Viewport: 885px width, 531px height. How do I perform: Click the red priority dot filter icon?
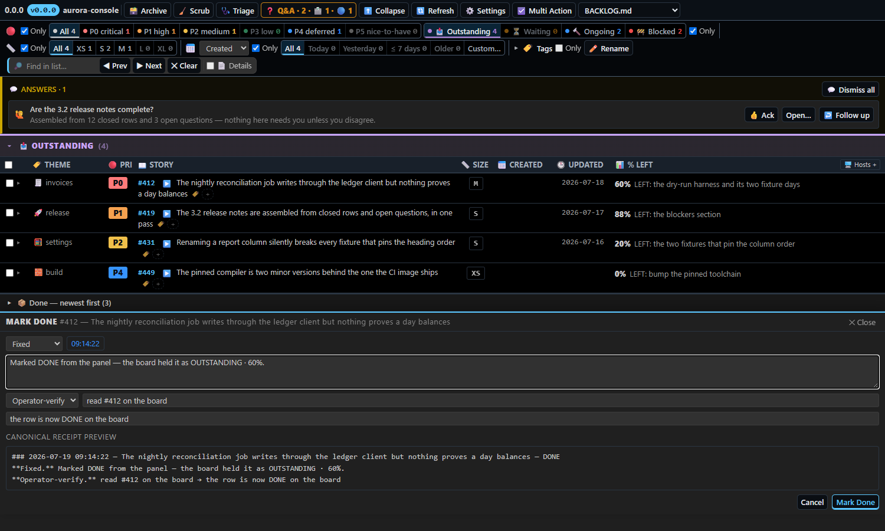point(11,31)
